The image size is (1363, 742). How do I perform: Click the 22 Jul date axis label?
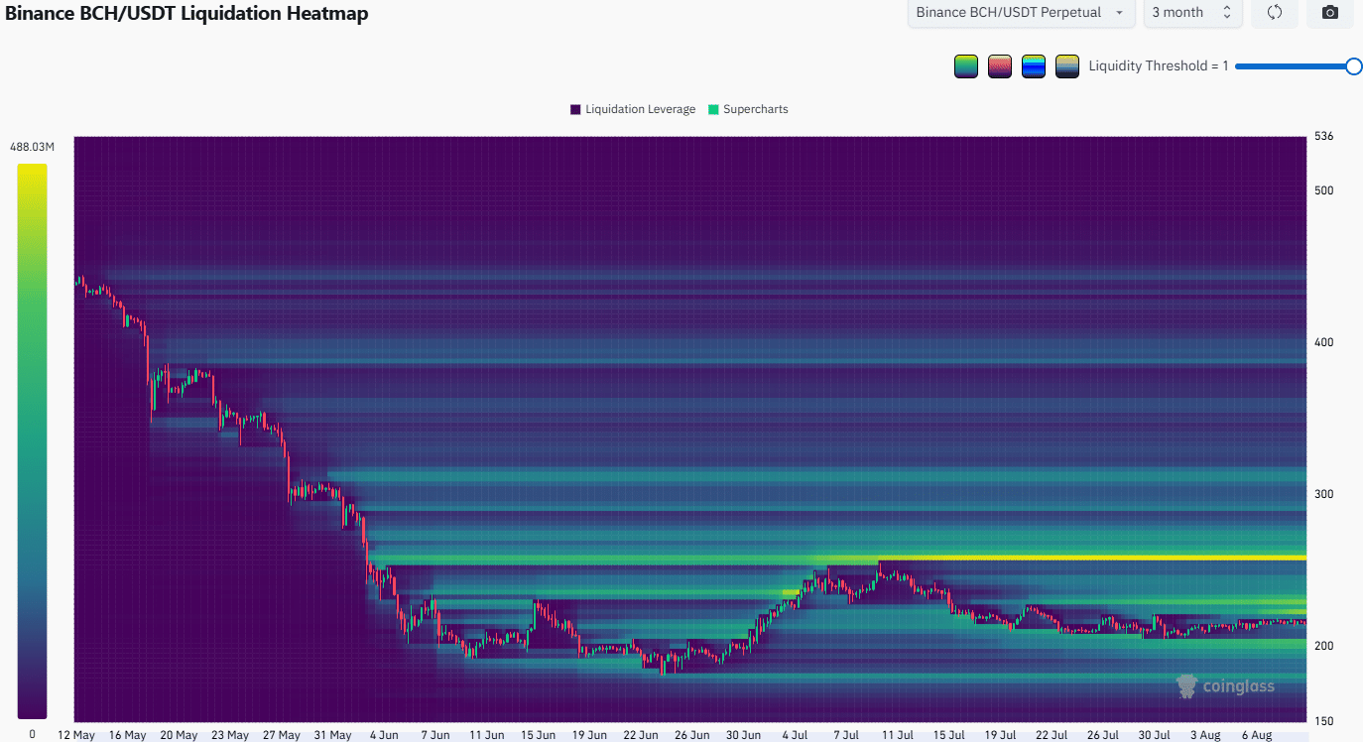[1051, 735]
